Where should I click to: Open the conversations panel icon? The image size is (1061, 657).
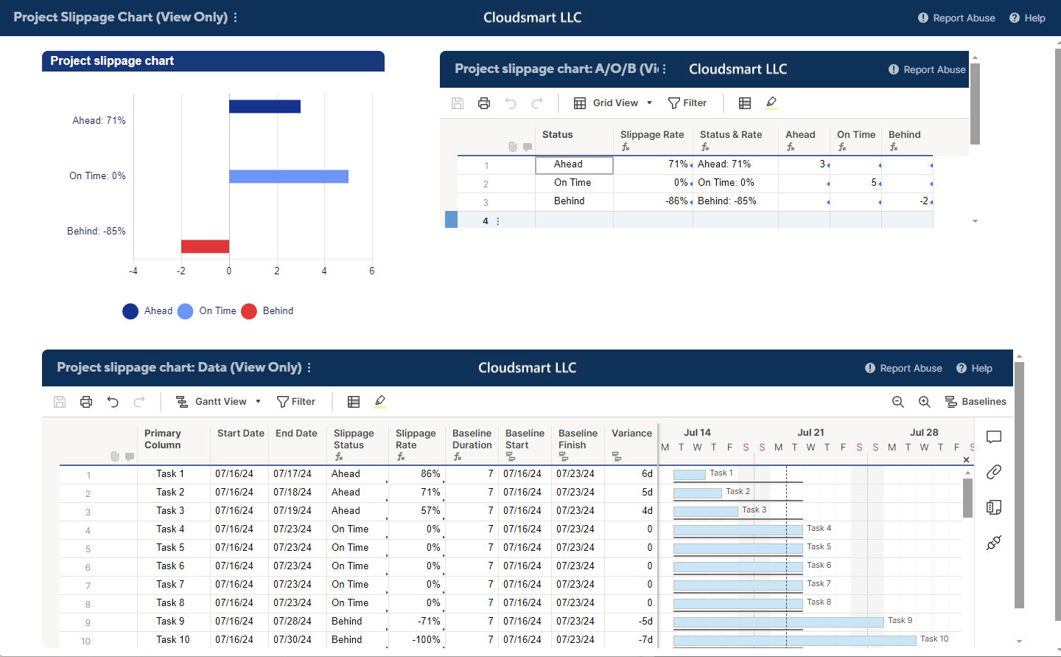point(994,437)
